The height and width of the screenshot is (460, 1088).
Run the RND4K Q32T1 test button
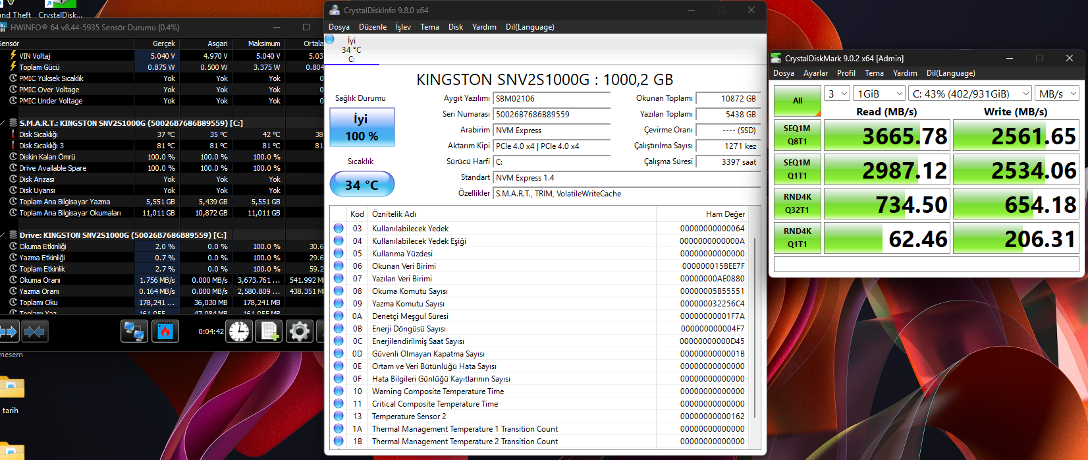tap(798, 204)
